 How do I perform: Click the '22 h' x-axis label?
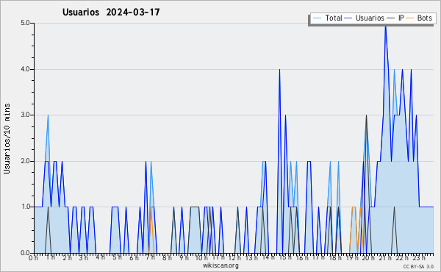click(x=402, y=258)
